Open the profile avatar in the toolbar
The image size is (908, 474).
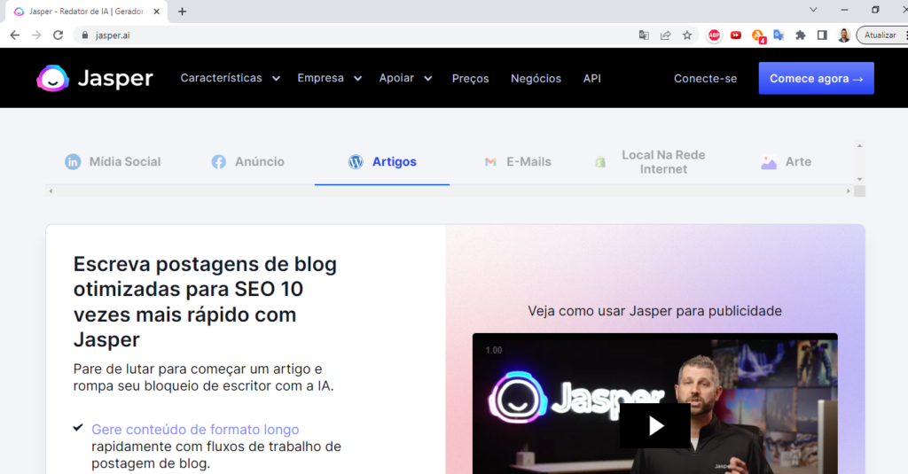pyautogui.click(x=844, y=35)
